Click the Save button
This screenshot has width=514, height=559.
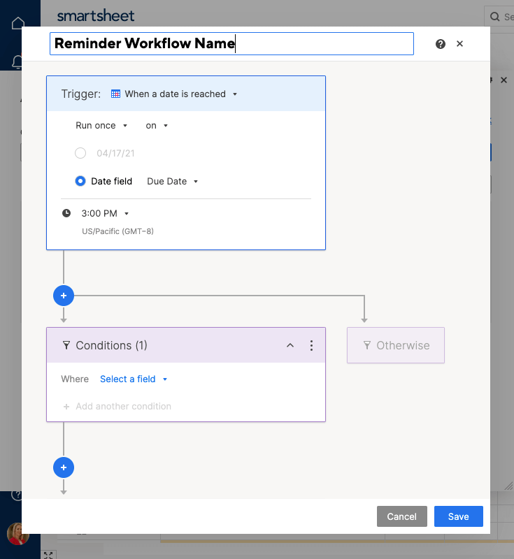click(458, 516)
